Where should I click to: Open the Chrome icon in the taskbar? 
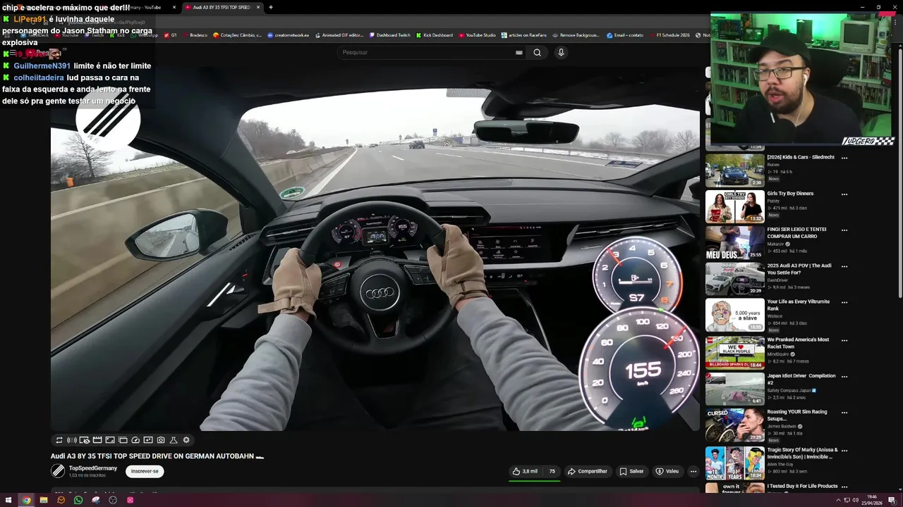[x=26, y=500]
